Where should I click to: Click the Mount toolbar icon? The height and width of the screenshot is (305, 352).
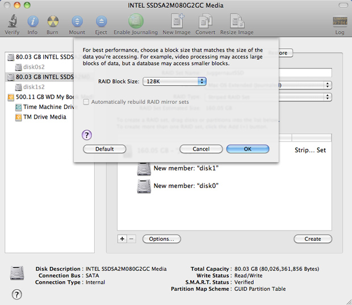tap(77, 22)
